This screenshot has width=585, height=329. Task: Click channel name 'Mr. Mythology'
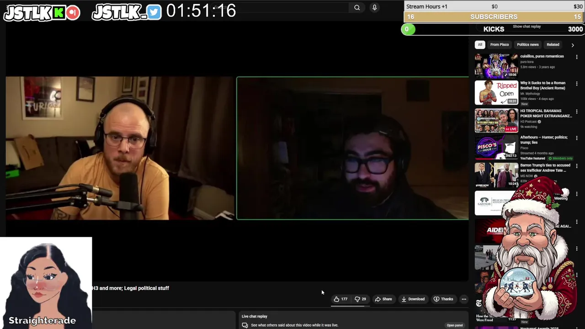530,94
